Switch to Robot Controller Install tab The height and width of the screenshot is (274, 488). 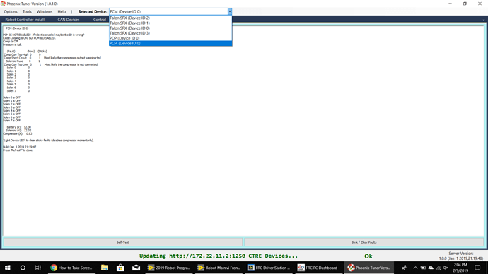pyautogui.click(x=25, y=20)
